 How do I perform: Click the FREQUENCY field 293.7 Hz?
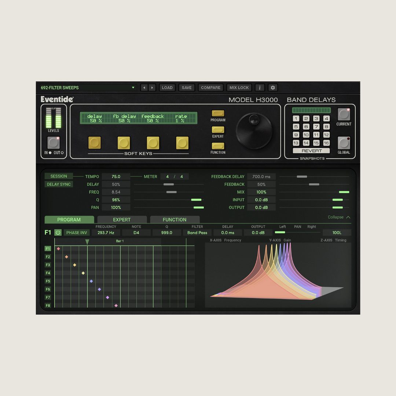pyautogui.click(x=106, y=232)
